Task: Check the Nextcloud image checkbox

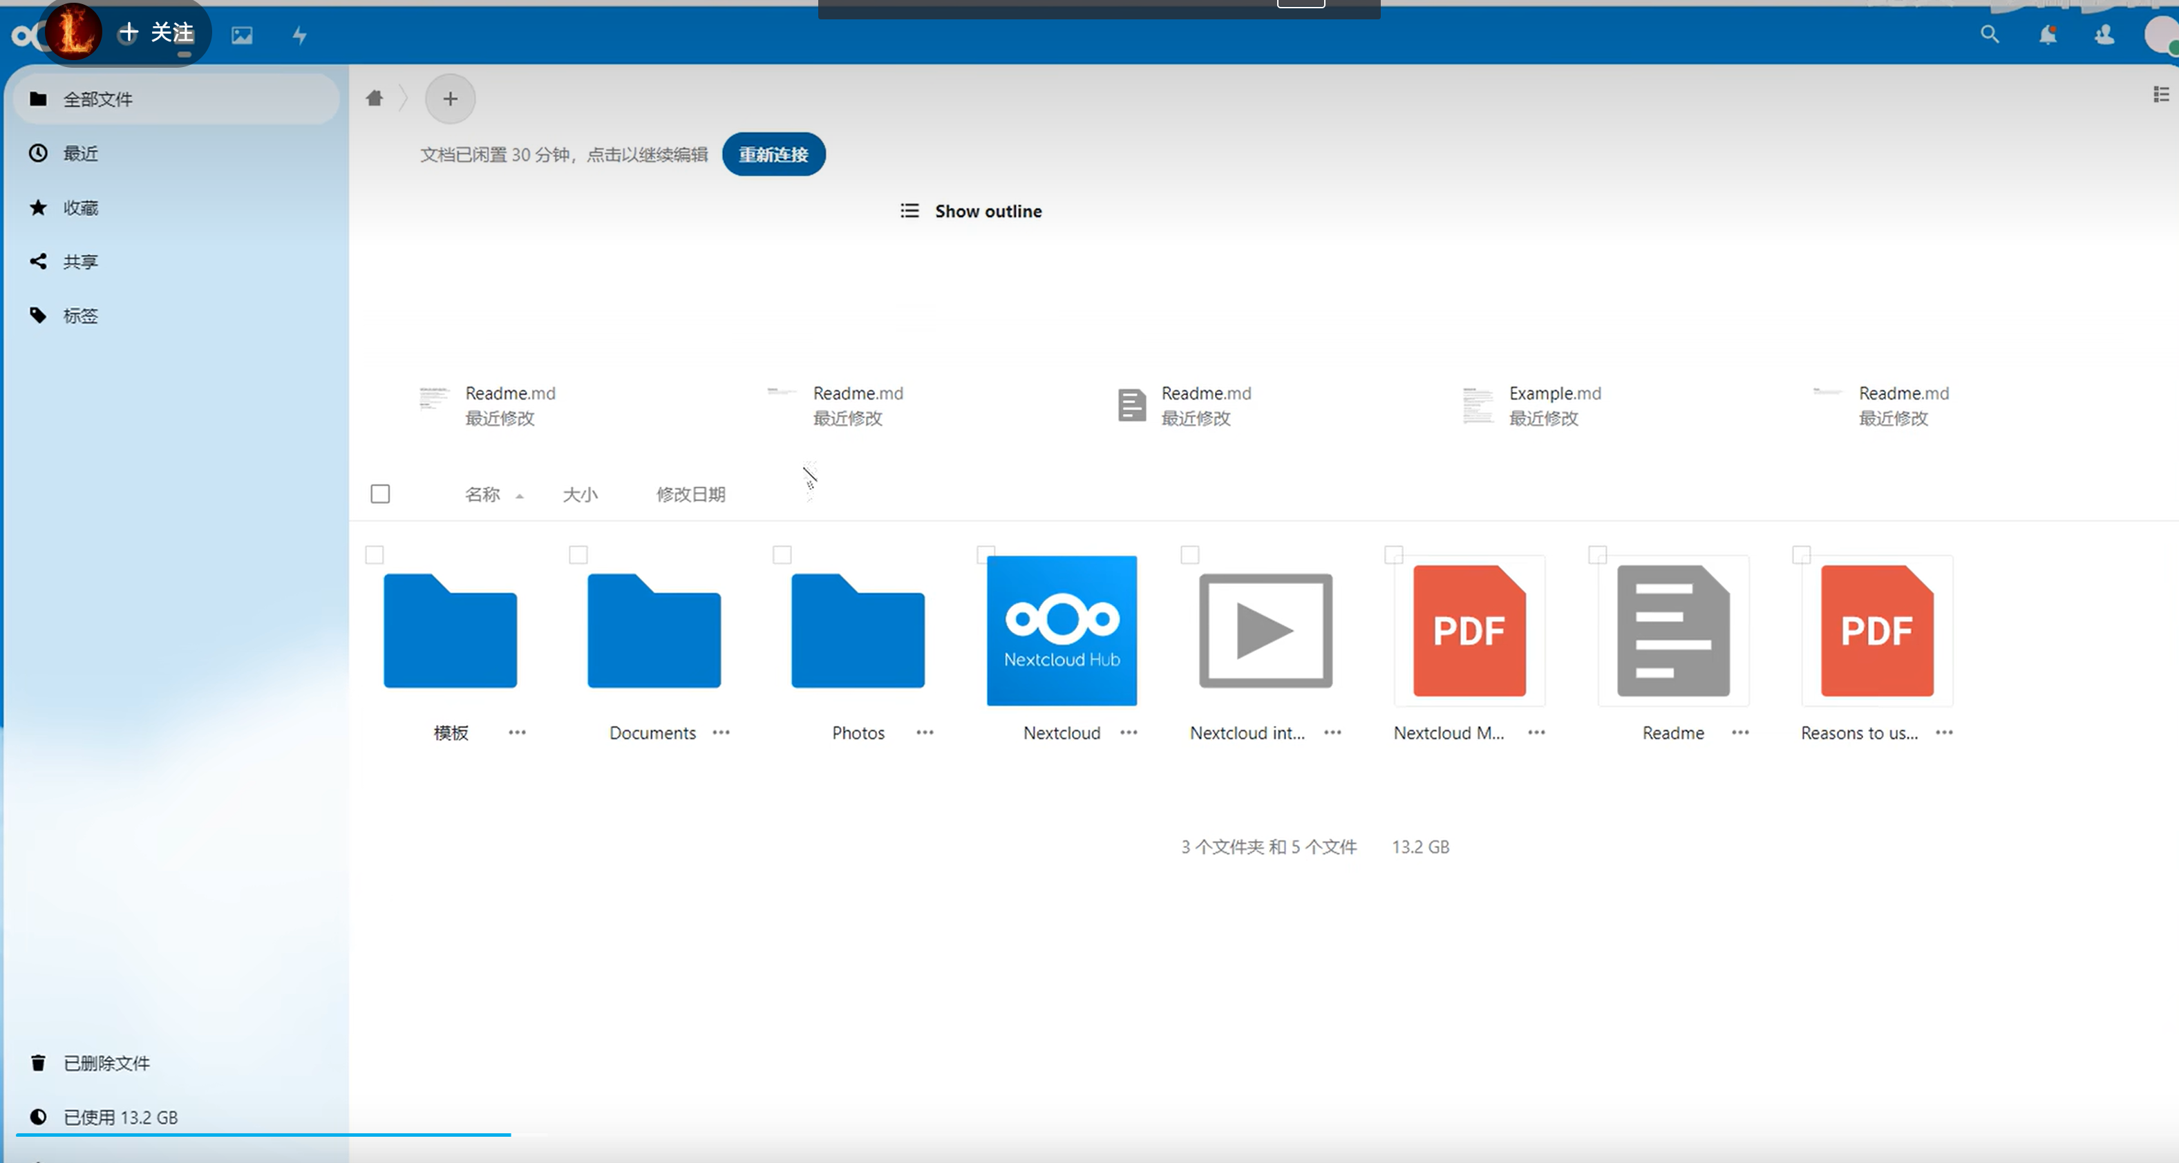Action: tap(986, 555)
